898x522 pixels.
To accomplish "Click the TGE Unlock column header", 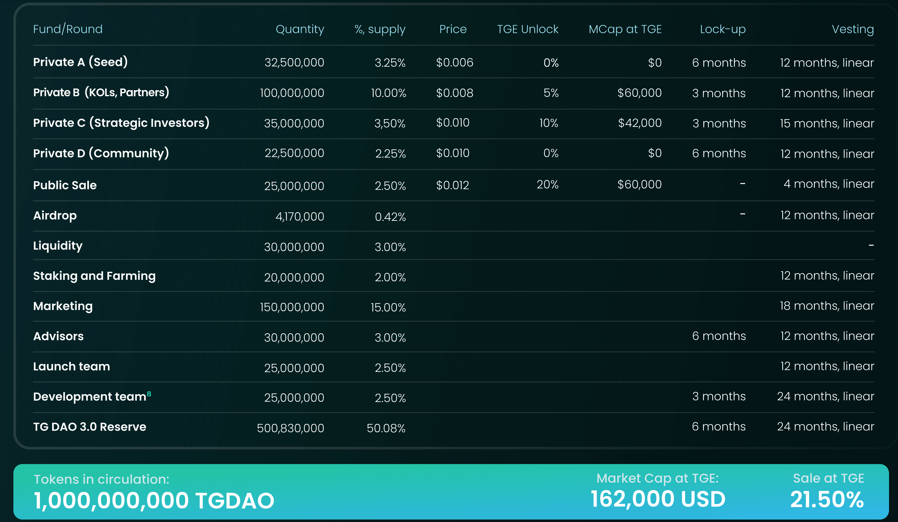I will click(527, 29).
